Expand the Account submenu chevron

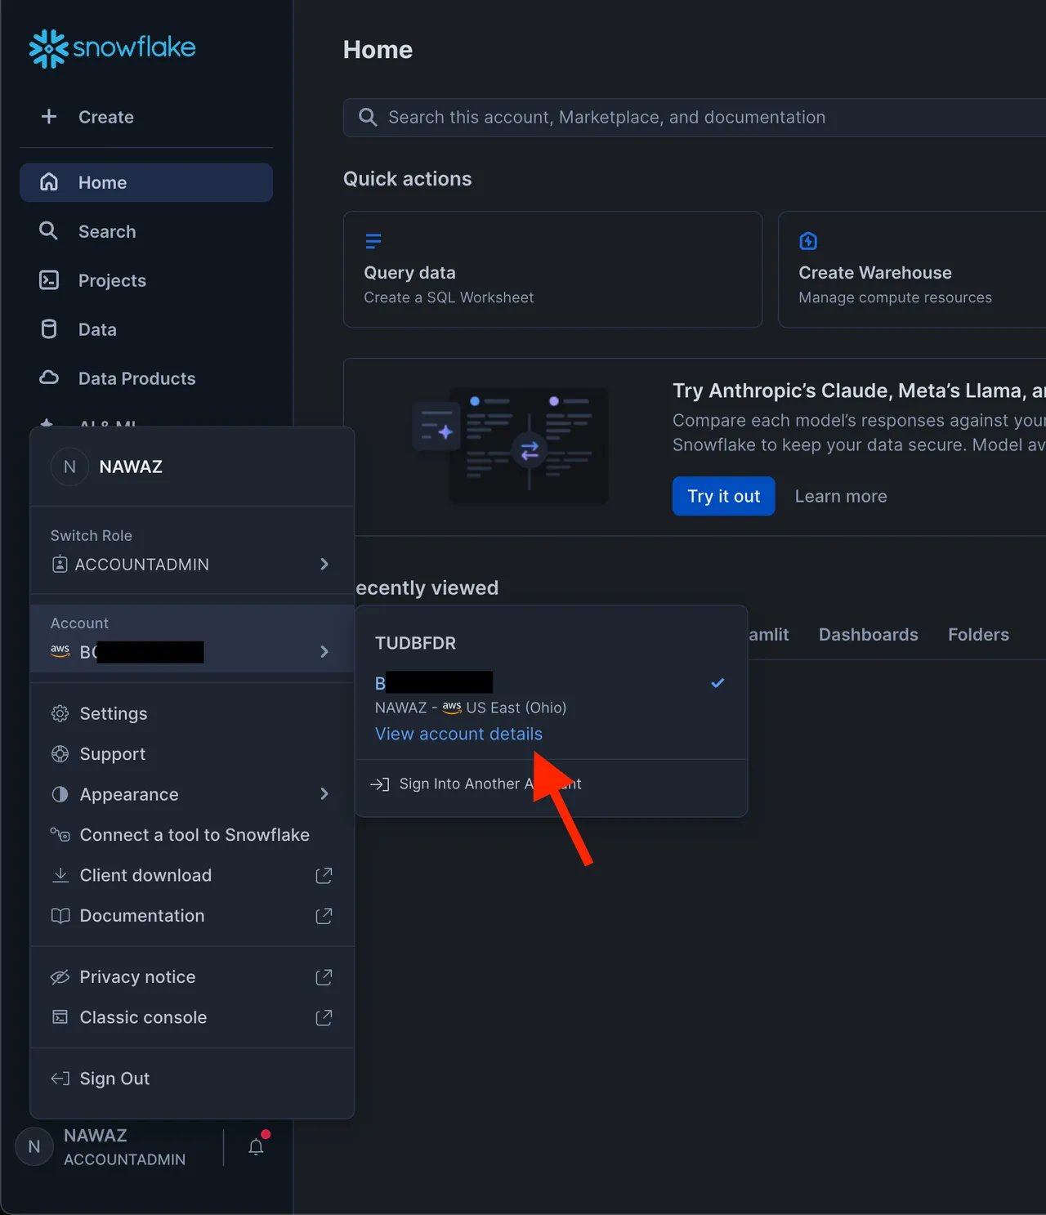(x=324, y=651)
